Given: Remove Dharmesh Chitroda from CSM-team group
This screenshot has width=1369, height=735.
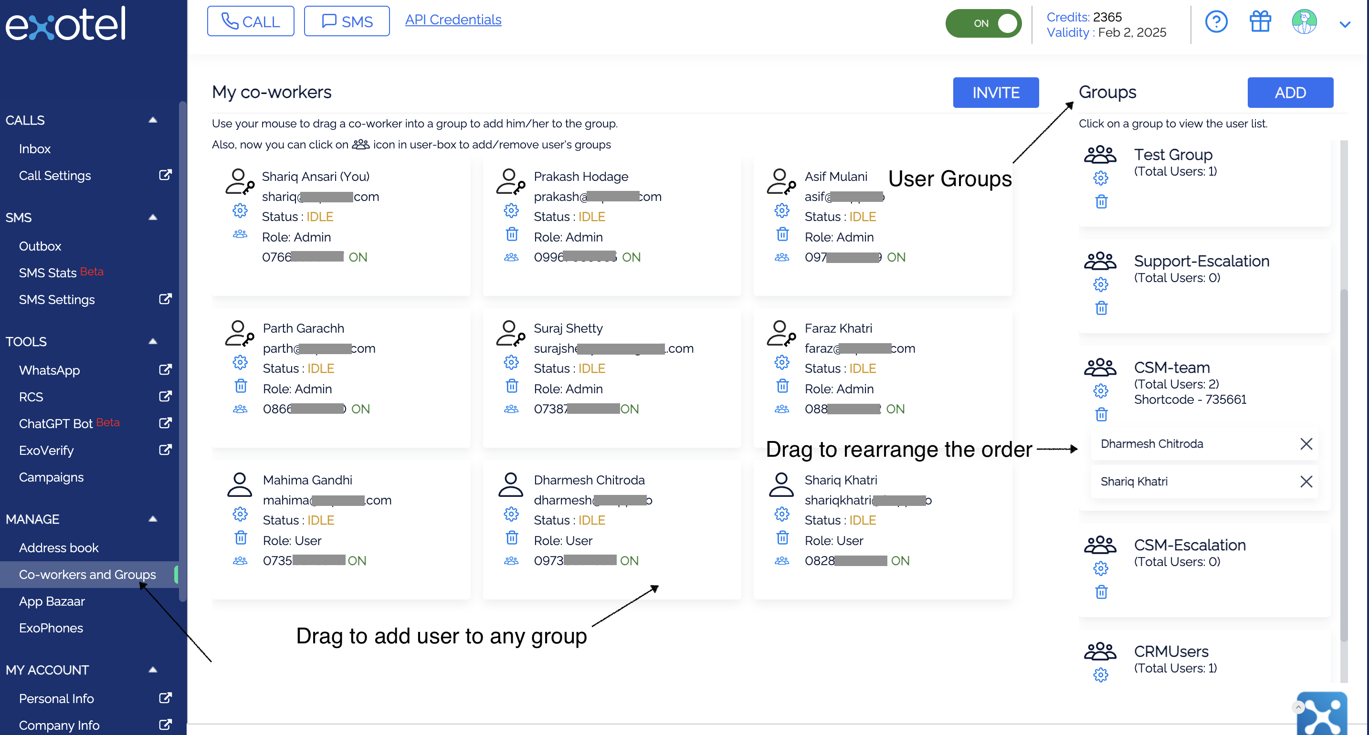Looking at the screenshot, I should pyautogui.click(x=1306, y=444).
